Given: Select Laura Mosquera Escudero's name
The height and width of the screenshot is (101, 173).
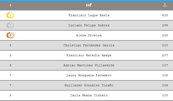Looking at the screenshot, I should (x=89, y=75).
